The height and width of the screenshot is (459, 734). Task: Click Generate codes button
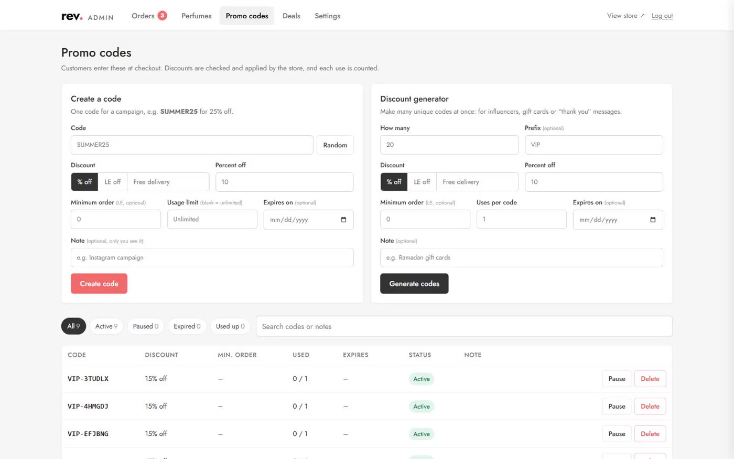tap(414, 283)
